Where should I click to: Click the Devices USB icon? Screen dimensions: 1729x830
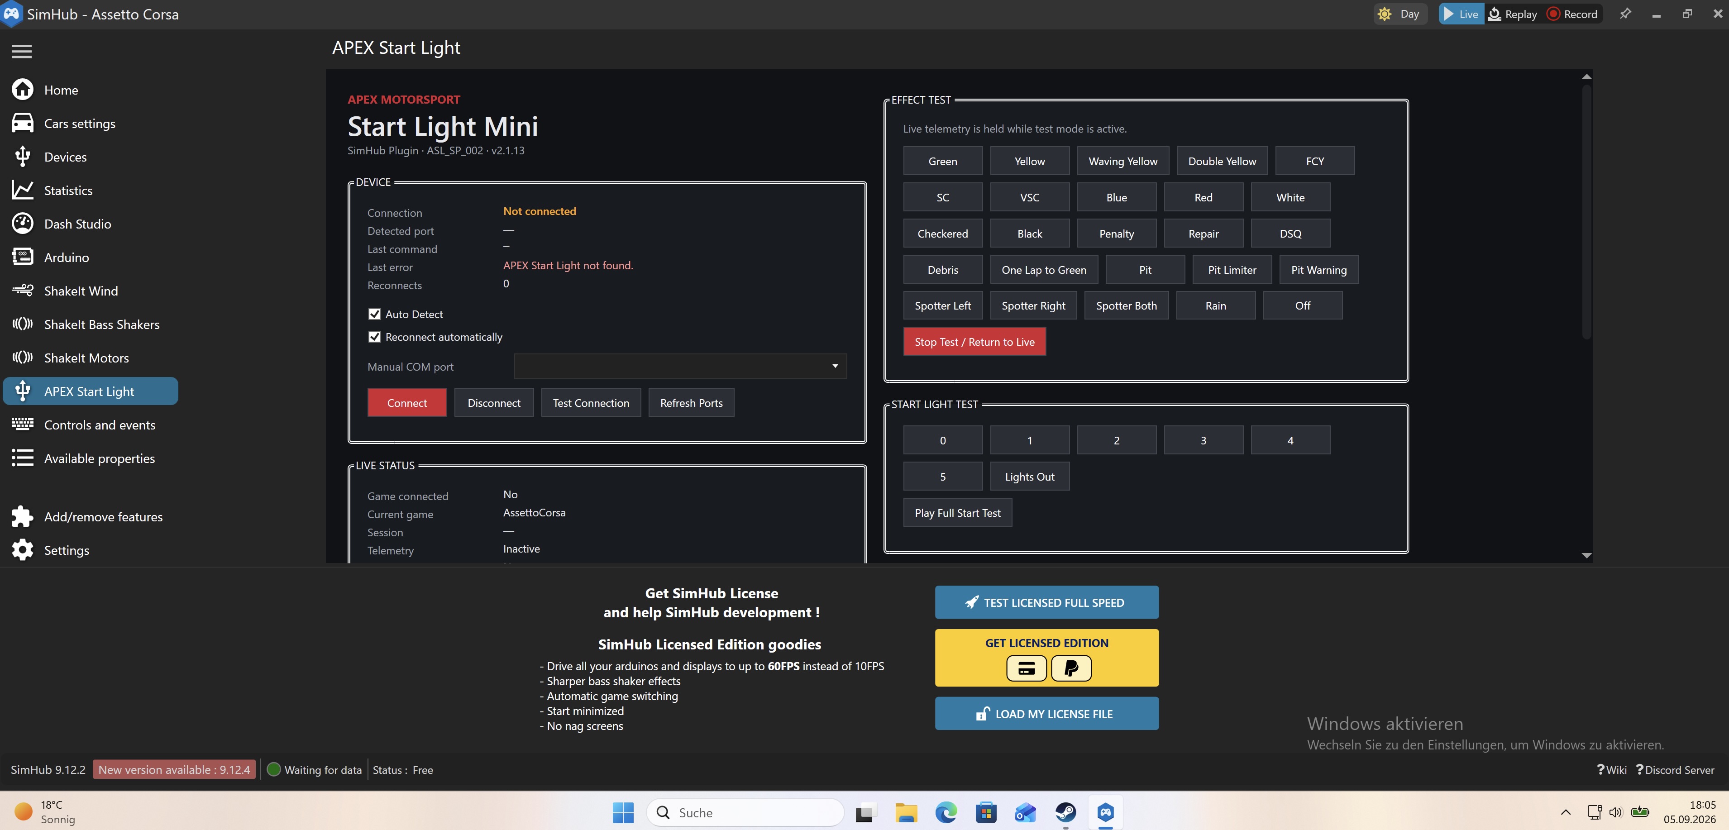tap(22, 156)
